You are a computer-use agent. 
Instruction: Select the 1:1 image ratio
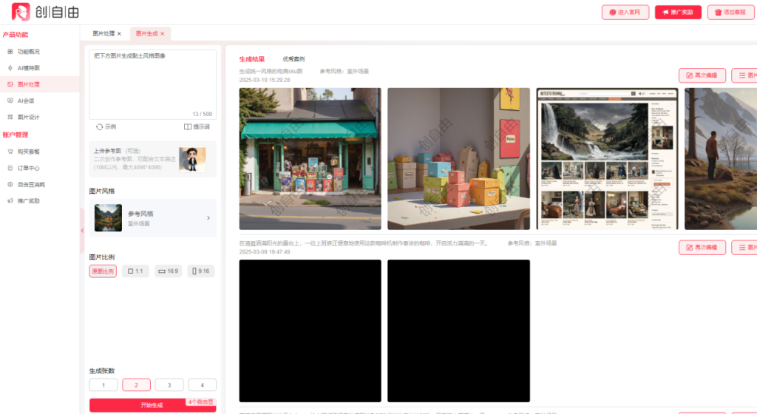click(135, 271)
